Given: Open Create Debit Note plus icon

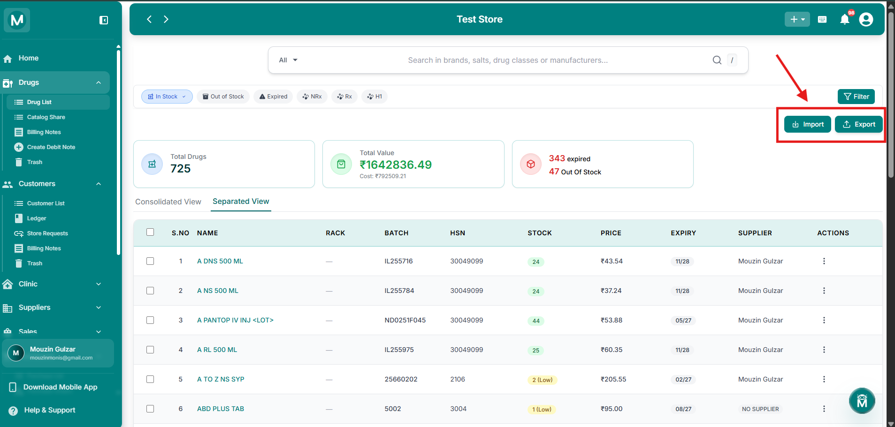Looking at the screenshot, I should [19, 147].
